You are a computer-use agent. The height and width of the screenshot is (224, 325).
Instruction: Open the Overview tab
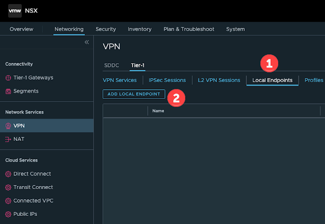pos(21,29)
